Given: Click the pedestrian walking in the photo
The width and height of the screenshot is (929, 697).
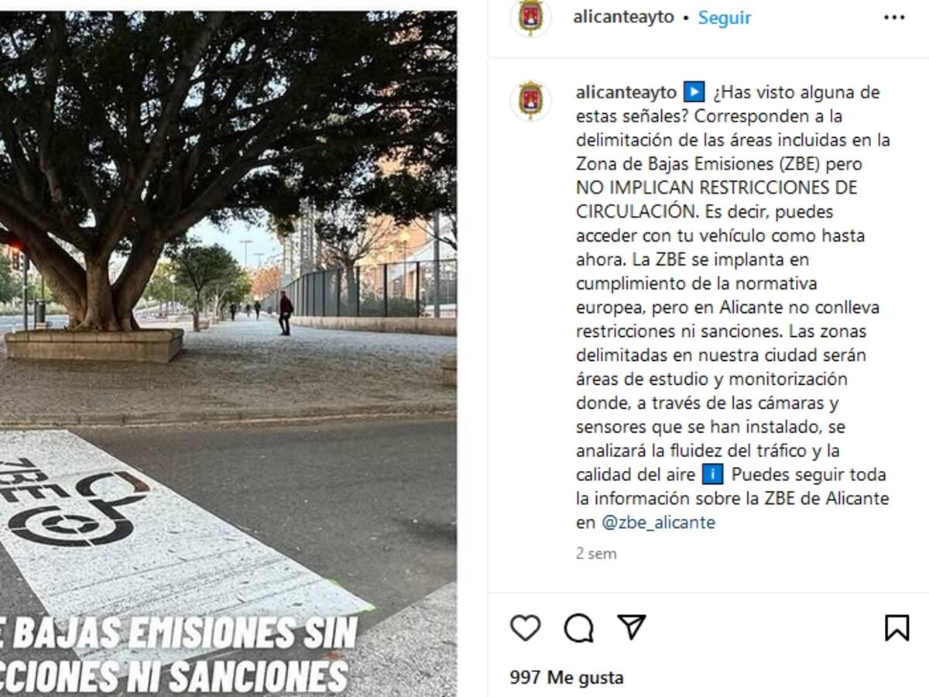Looking at the screenshot, I should 286,314.
